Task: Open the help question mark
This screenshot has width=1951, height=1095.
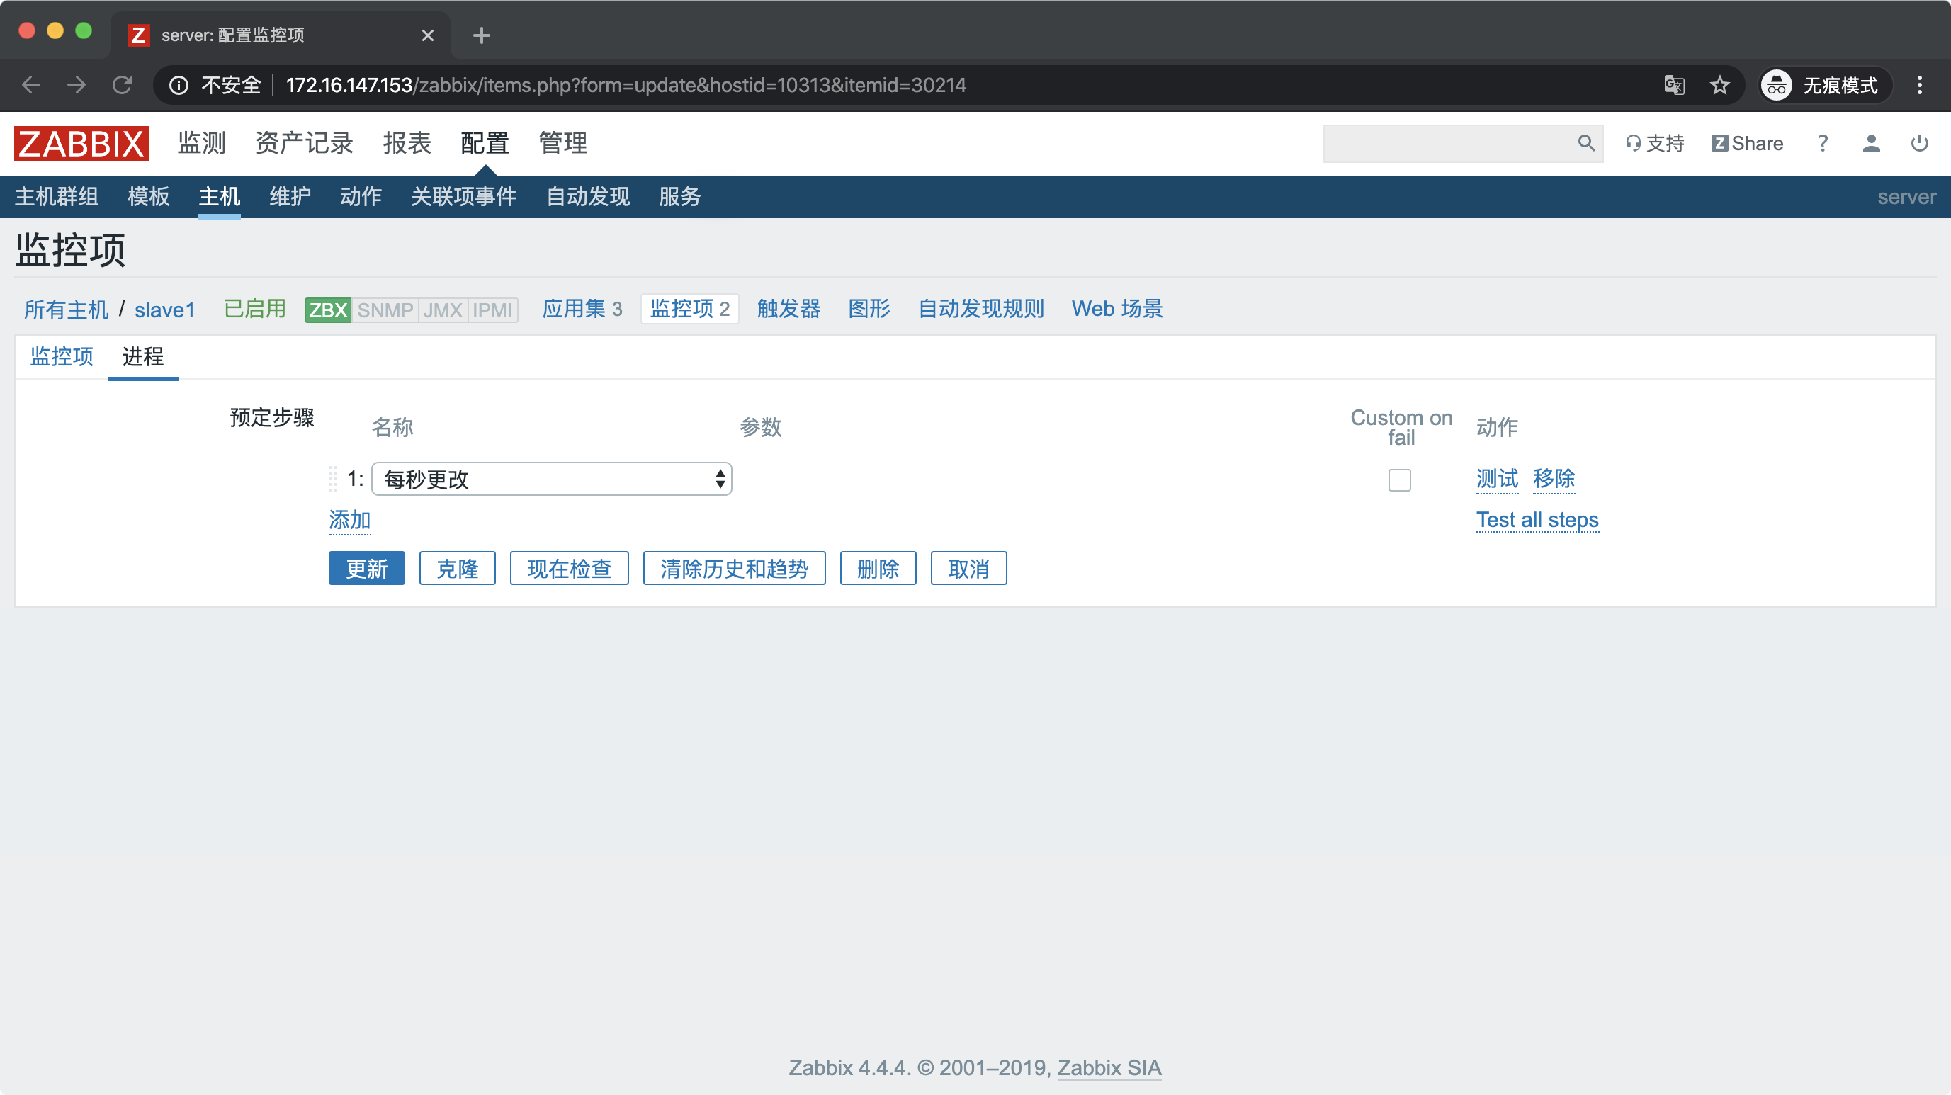Action: (1823, 143)
